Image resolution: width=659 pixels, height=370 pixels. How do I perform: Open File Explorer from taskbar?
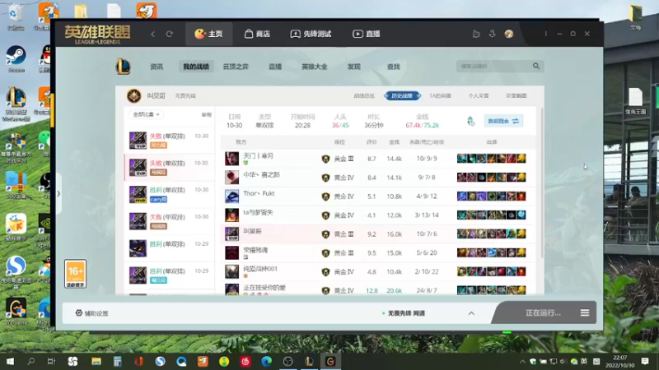pos(96,361)
